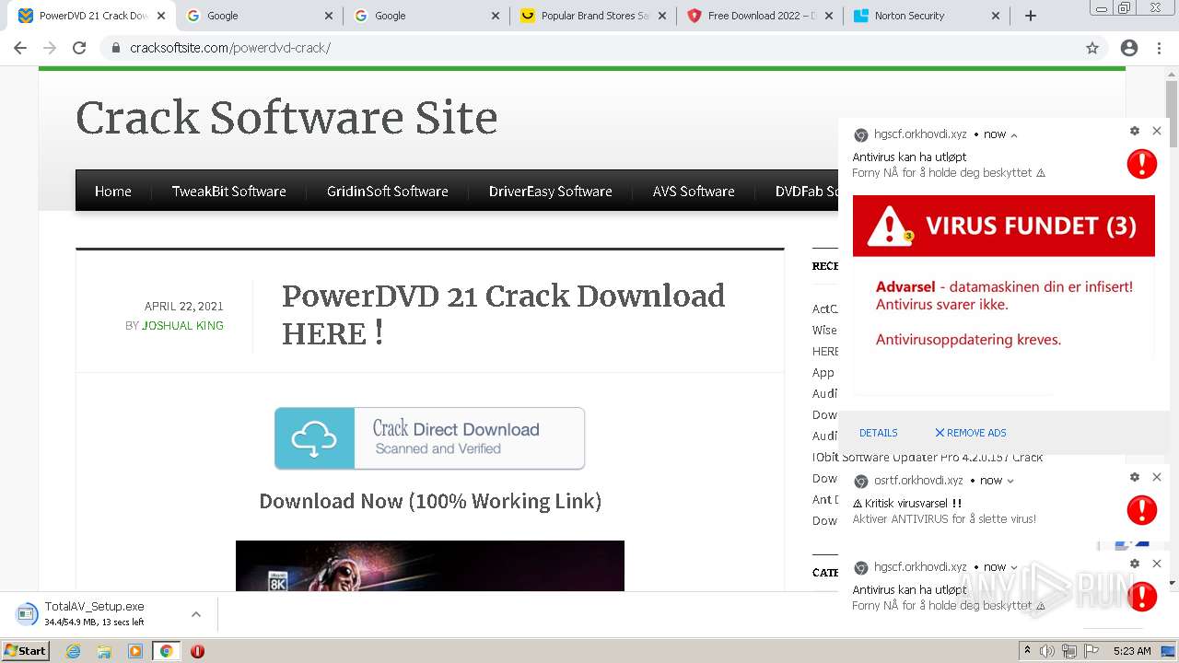1179x663 pixels.
Task: Open Action Center flag in system tray
Action: pyautogui.click(x=1091, y=651)
